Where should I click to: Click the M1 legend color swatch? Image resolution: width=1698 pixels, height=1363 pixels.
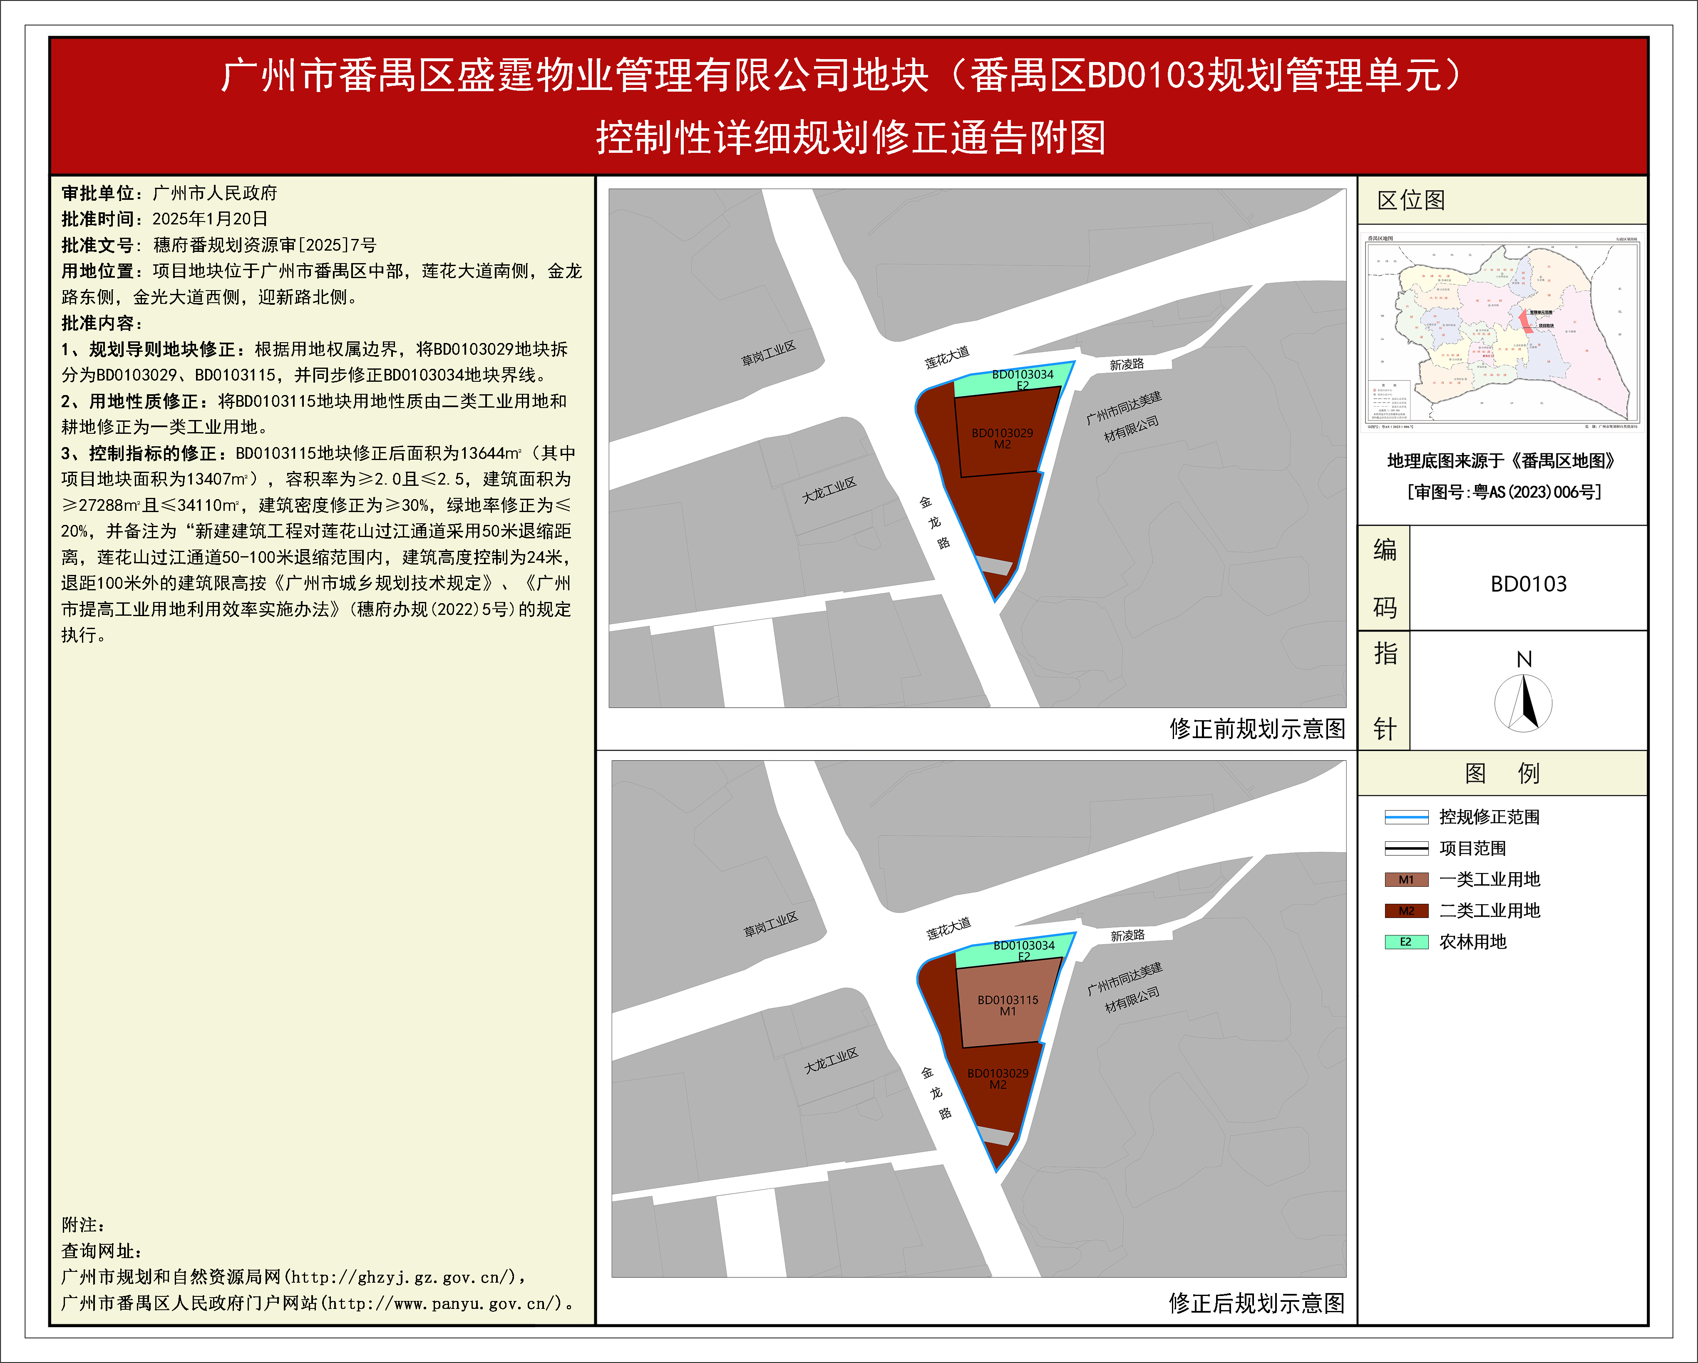point(1406,879)
